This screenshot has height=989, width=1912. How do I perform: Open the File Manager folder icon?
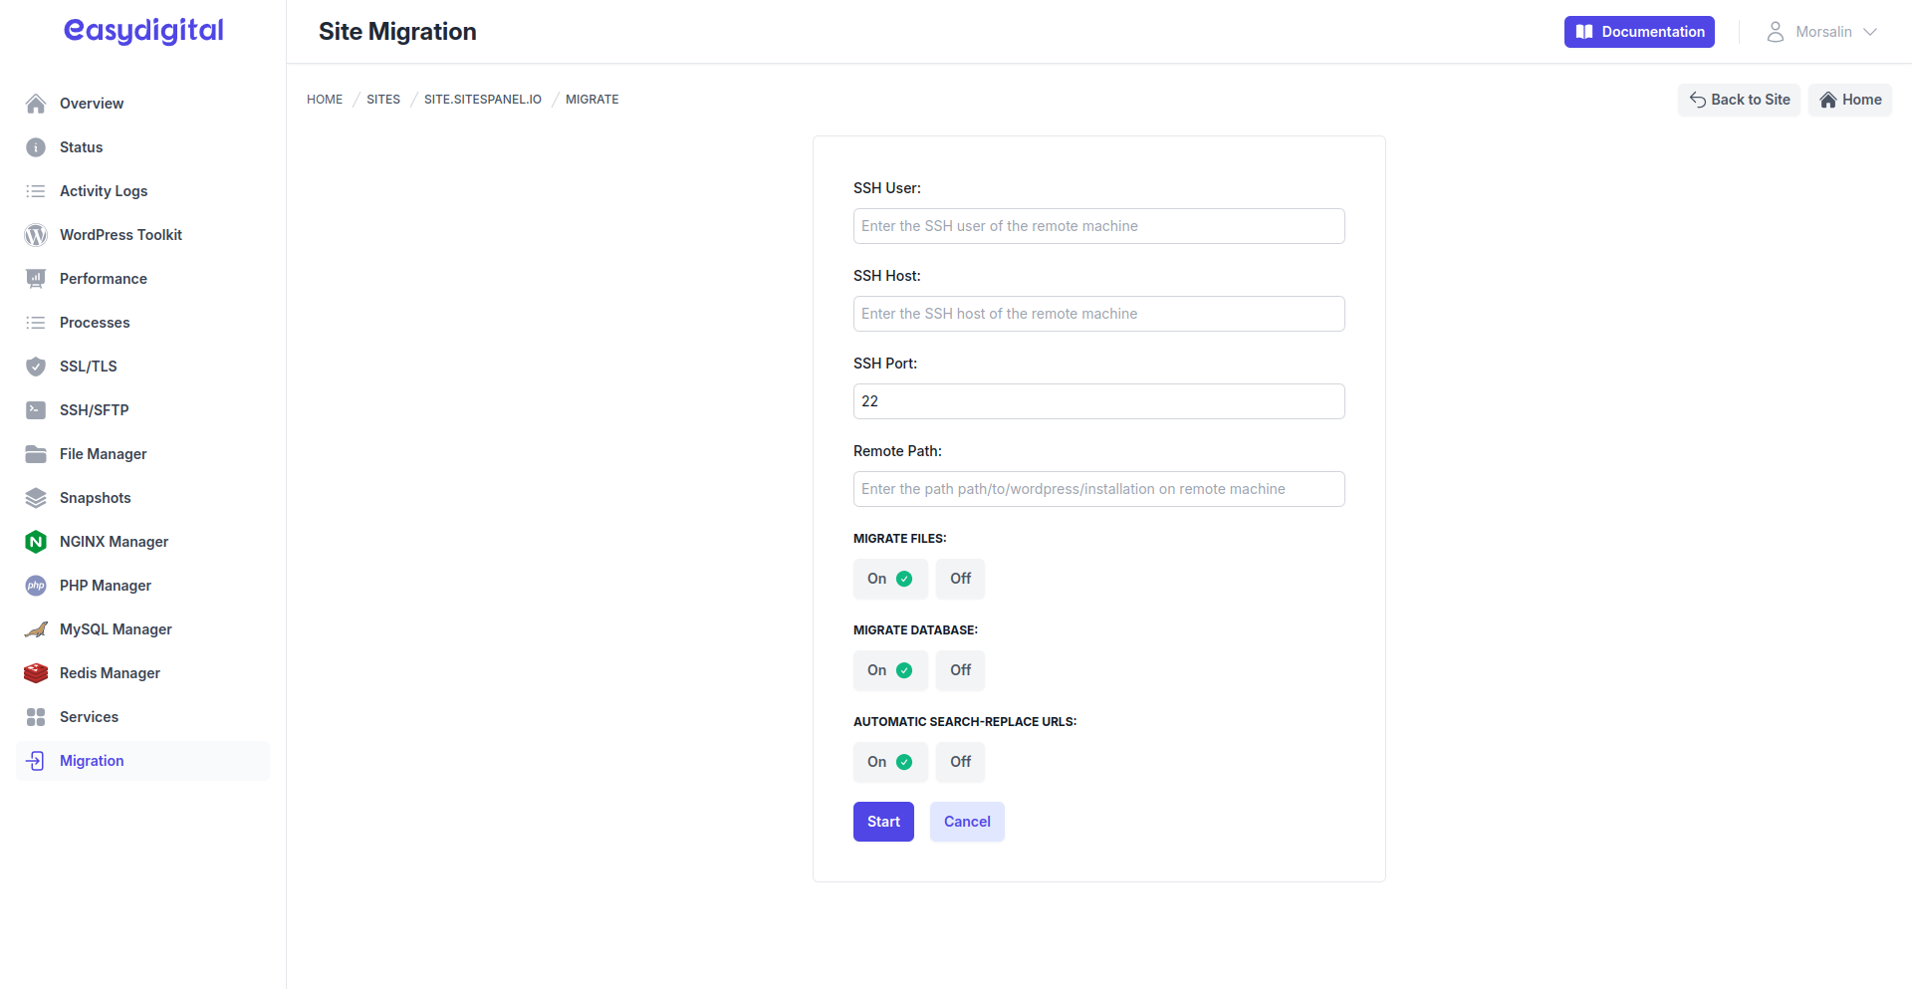(35, 453)
